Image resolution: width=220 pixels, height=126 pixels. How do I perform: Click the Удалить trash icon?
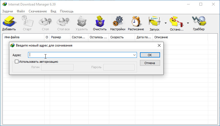point(82,22)
